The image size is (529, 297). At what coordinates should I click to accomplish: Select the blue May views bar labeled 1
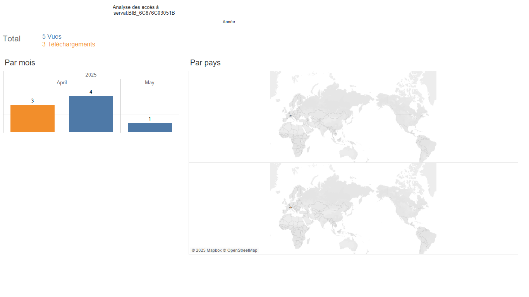point(150,128)
